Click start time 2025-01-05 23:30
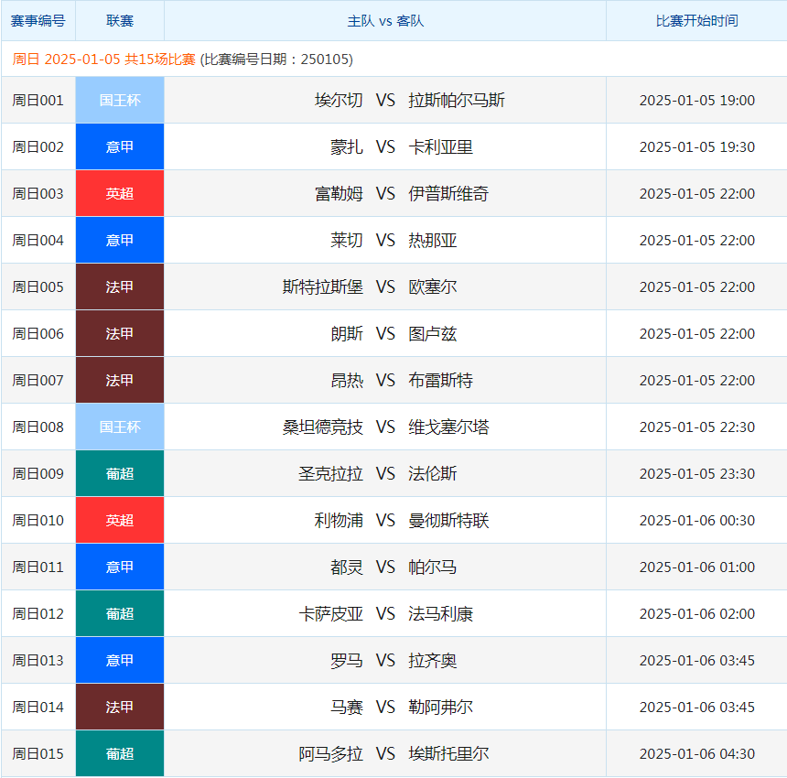 pyautogui.click(x=697, y=474)
